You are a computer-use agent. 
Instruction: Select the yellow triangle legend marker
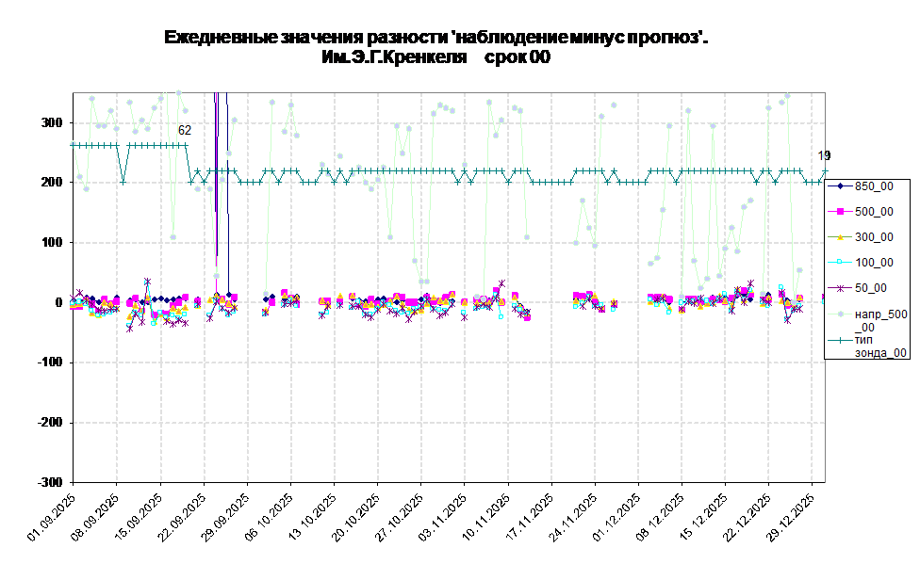coord(839,237)
